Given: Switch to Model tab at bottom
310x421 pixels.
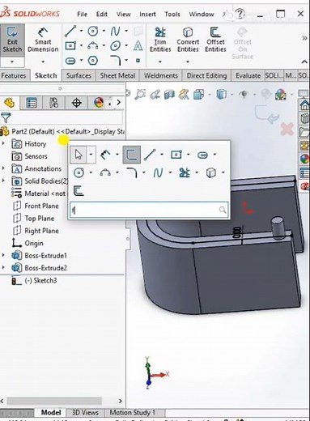Looking at the screenshot, I should 50,412.
